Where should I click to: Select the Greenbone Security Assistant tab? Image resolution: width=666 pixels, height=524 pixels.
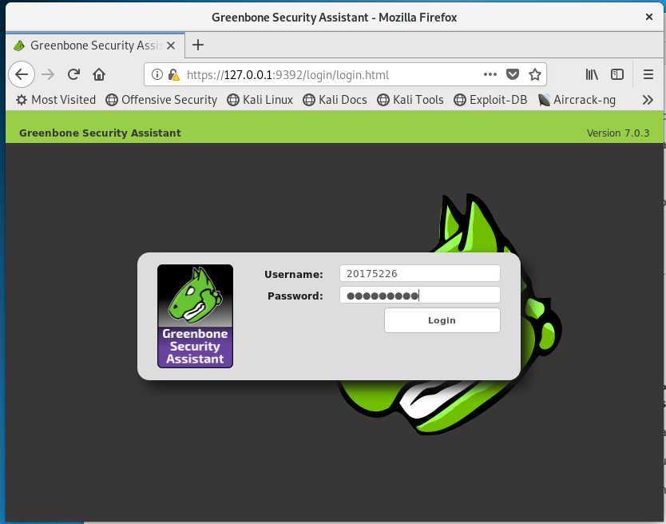[x=95, y=46]
